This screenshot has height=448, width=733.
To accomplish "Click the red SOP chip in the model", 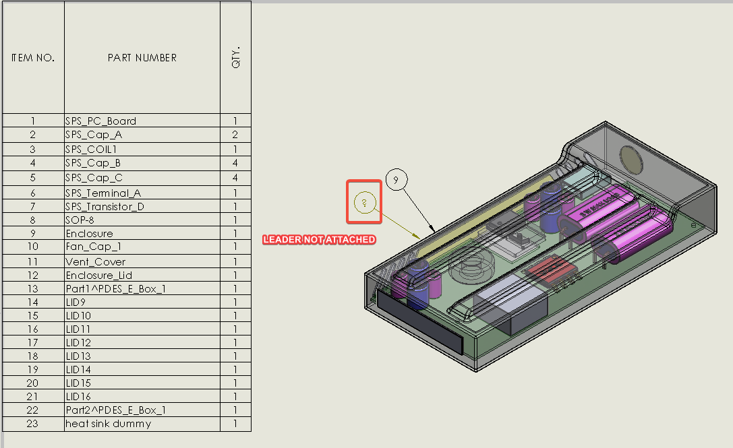I will click(551, 270).
